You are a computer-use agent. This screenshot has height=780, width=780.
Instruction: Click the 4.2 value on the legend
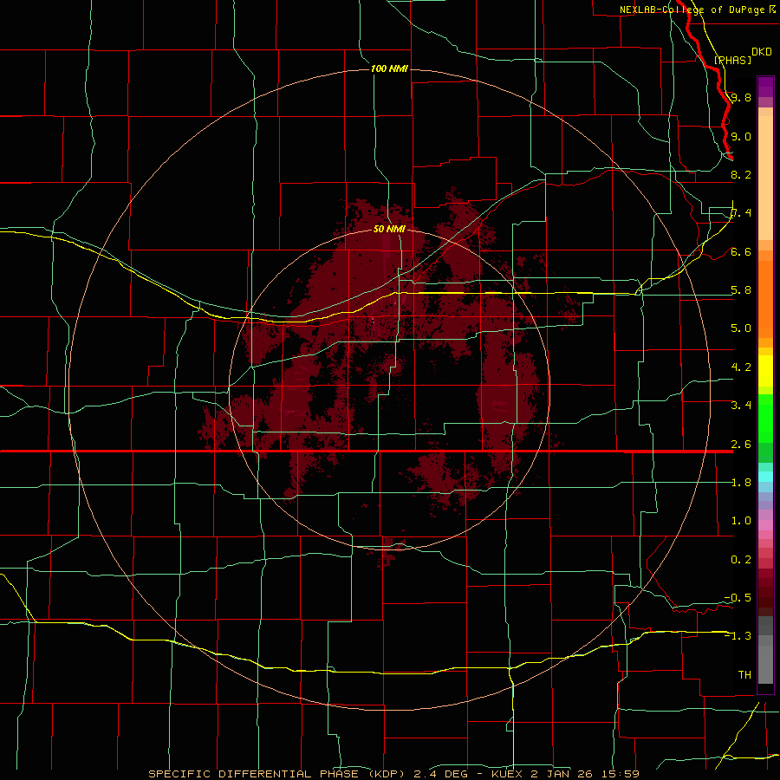[x=741, y=367]
